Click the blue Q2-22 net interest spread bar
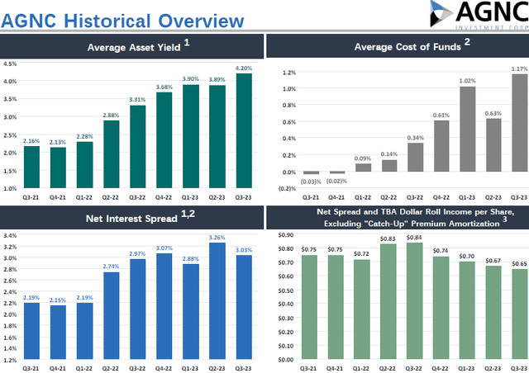This screenshot has width=529, height=373. (x=112, y=316)
